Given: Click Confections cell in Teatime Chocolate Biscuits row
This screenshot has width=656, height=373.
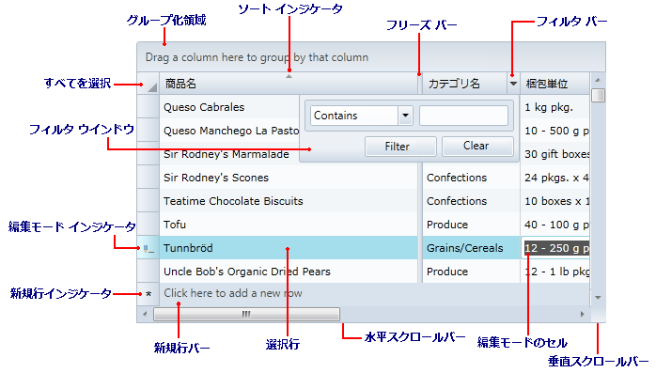Looking at the screenshot, I should coord(471,201).
